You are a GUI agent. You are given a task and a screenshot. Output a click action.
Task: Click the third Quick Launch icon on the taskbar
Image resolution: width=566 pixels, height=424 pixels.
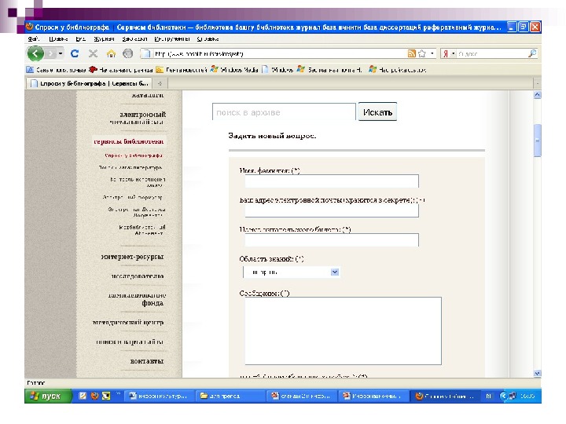pos(106,396)
